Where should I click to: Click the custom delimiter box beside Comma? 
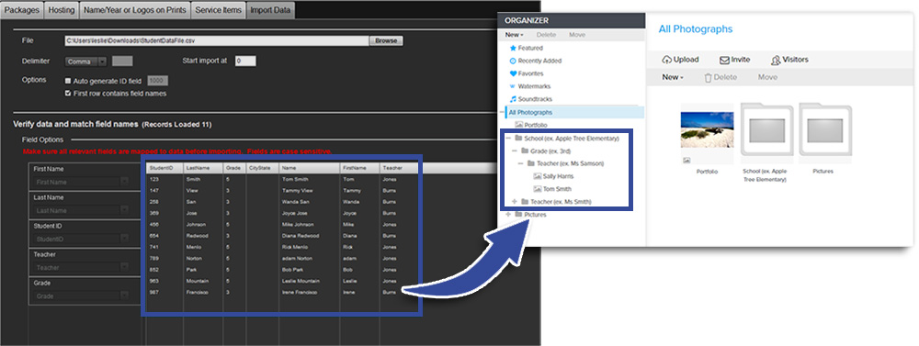(122, 61)
